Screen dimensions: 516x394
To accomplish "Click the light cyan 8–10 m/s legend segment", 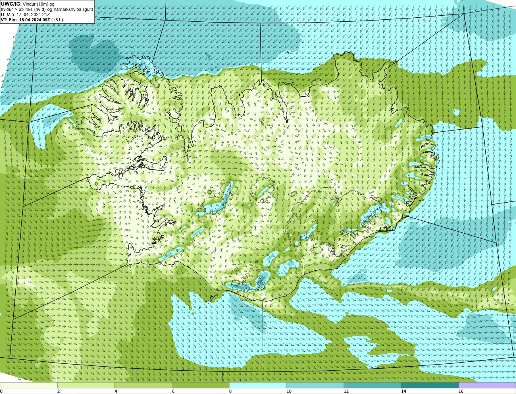I will [x=258, y=385].
